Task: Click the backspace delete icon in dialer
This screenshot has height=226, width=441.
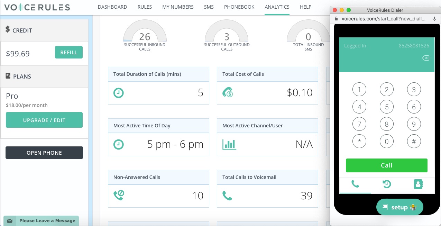Action: 426,58
